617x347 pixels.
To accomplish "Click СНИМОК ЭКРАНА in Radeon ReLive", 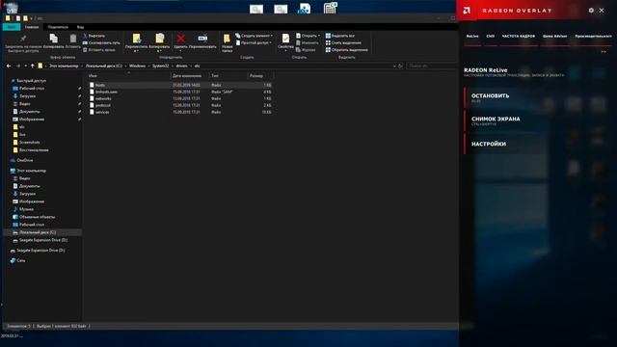I will [x=496, y=120].
